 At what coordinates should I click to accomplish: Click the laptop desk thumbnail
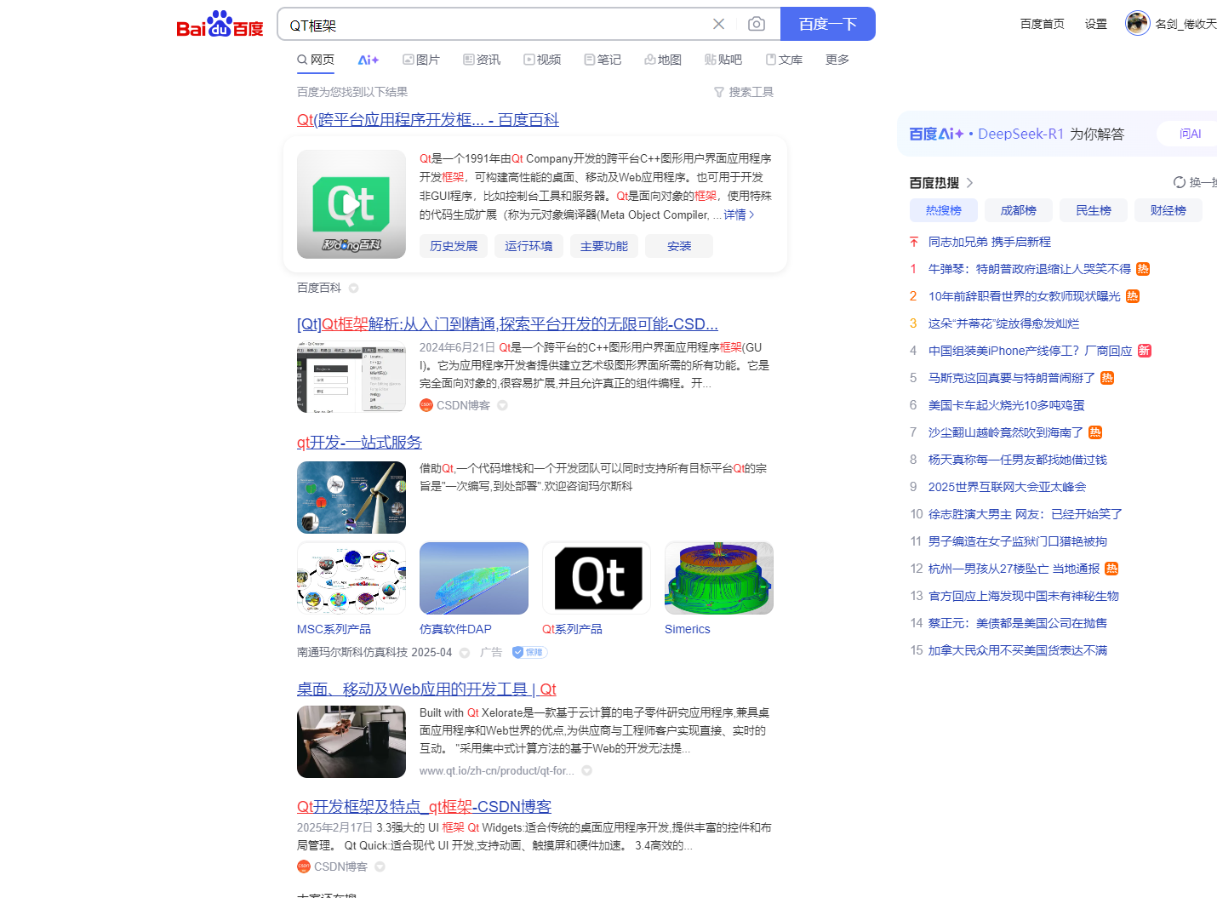pyautogui.click(x=351, y=741)
